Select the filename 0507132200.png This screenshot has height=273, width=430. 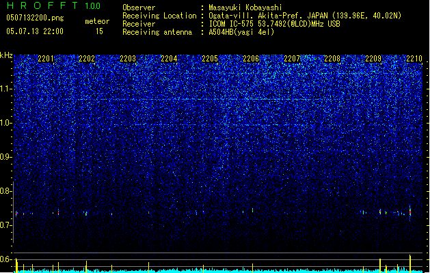pos(35,18)
